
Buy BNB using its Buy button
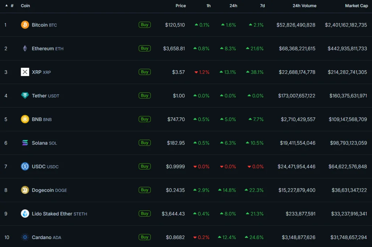[145, 119]
